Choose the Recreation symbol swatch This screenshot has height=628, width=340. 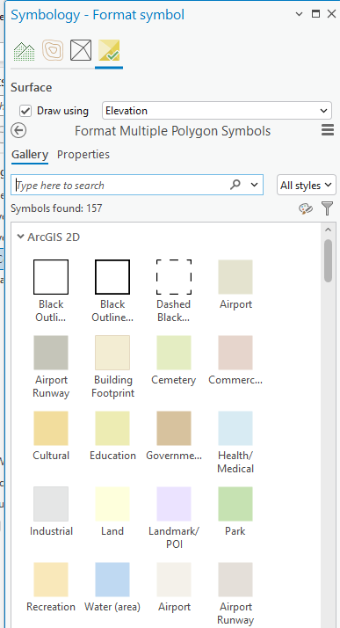(51, 580)
